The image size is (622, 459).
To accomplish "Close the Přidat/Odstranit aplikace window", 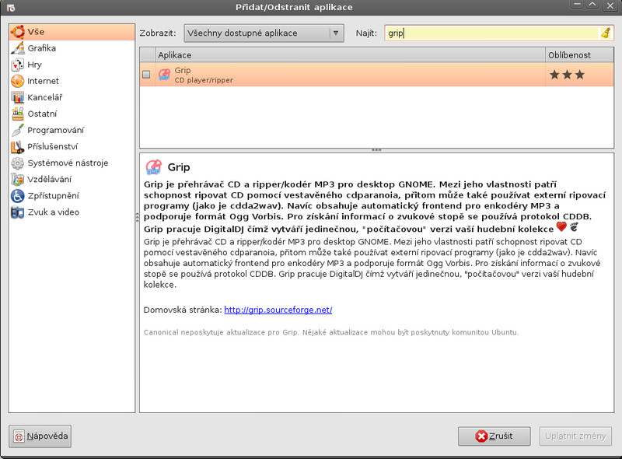I will 610,5.
